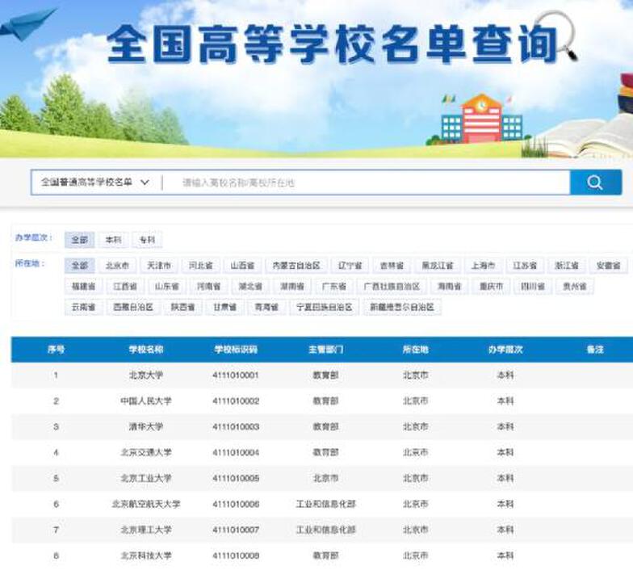633x583 pixels.
Task: Choose the 甘肃省 location tag
Action: tap(224, 307)
